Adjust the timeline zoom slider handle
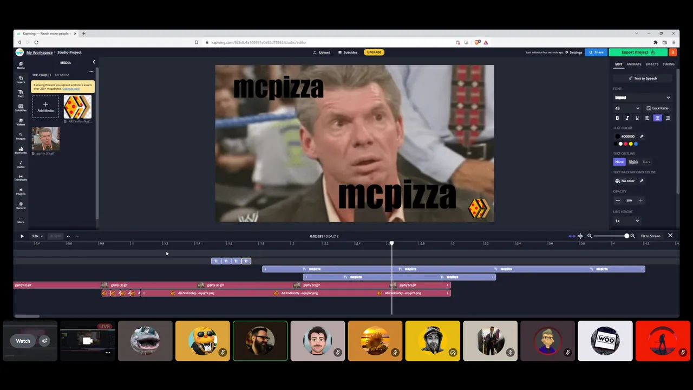The image size is (693, 390). (626, 236)
